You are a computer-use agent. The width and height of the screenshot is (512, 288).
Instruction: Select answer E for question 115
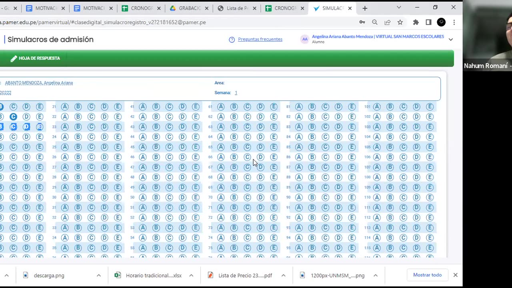pyautogui.click(x=430, y=248)
